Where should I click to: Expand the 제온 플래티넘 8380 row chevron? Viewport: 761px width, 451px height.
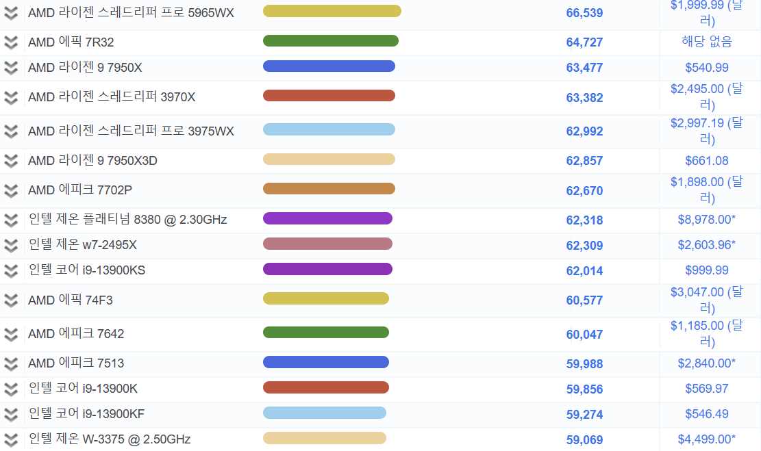click(x=11, y=220)
